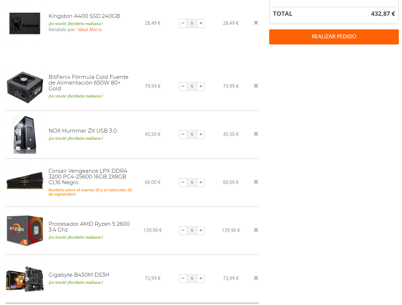Viewport: 402px width, 305px height.
Task: Click the Ryzen 5 box thumbnail
Action: coord(25,230)
